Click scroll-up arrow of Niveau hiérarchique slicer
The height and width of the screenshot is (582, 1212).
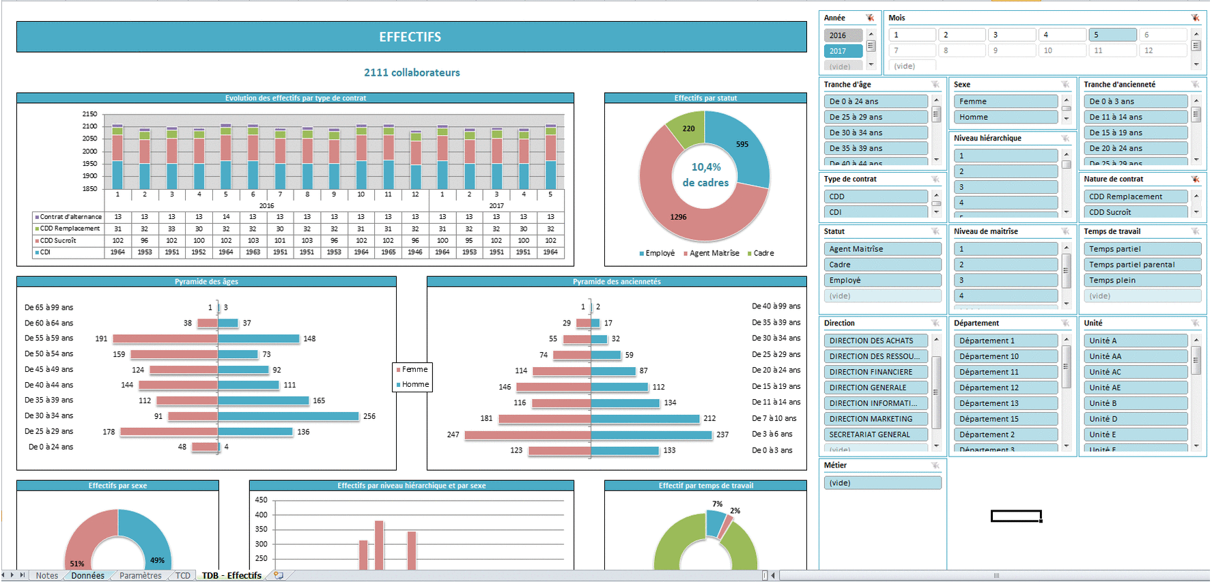point(1066,154)
